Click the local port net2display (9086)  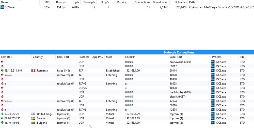tap(180, 92)
